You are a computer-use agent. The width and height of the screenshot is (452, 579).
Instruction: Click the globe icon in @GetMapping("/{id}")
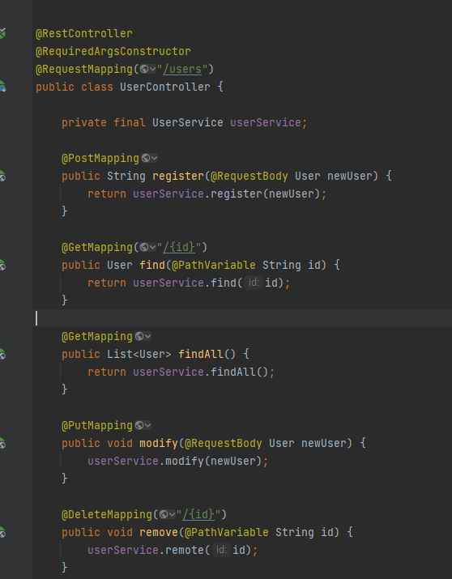pos(144,247)
